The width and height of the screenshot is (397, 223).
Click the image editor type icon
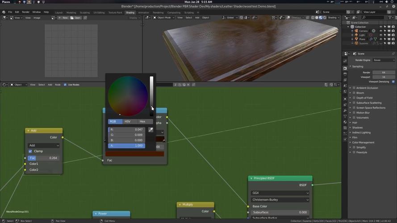[x=5, y=18]
